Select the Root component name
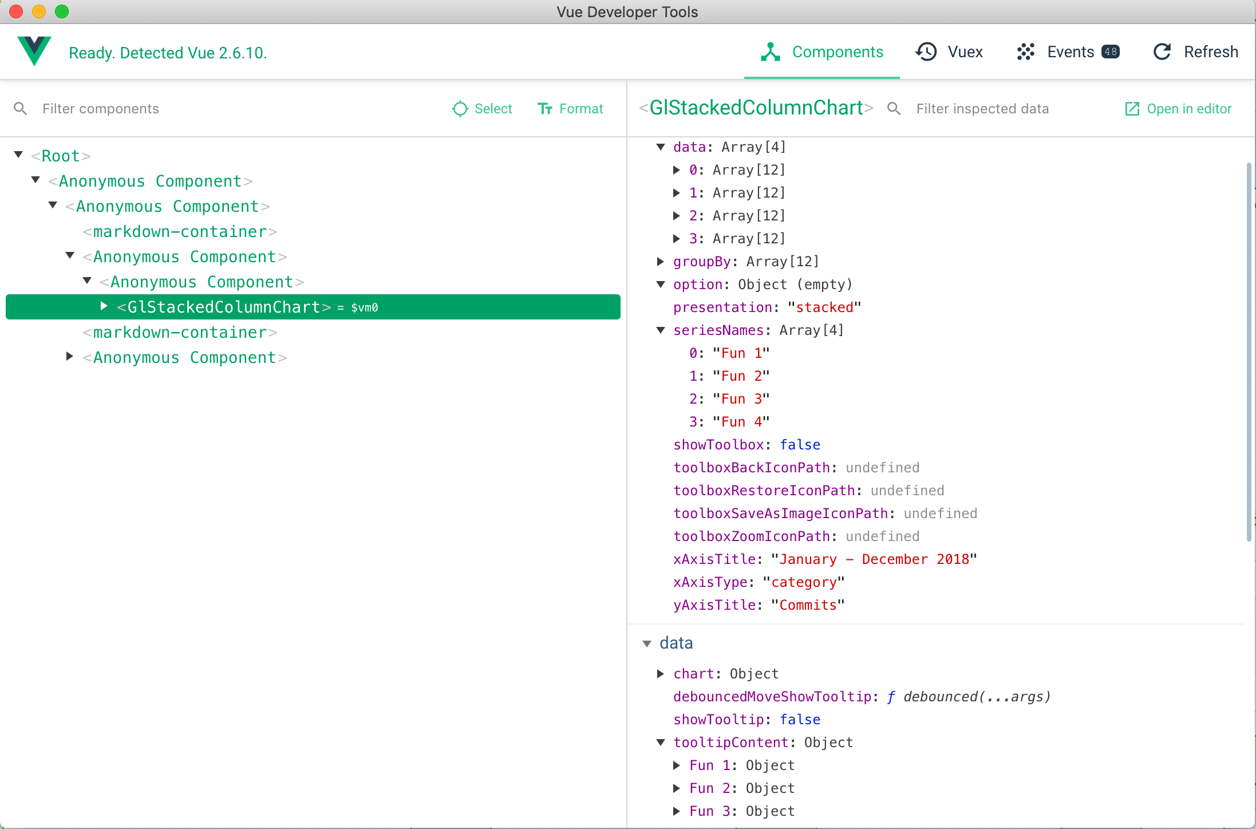Screen dimensions: 1256x829 [61, 156]
